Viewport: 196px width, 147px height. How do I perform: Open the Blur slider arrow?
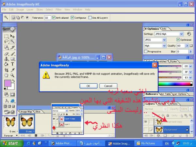pos(190,52)
